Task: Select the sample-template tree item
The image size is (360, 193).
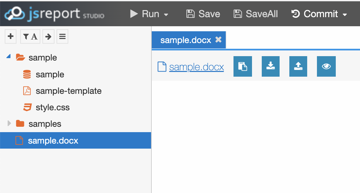Action: coord(68,91)
